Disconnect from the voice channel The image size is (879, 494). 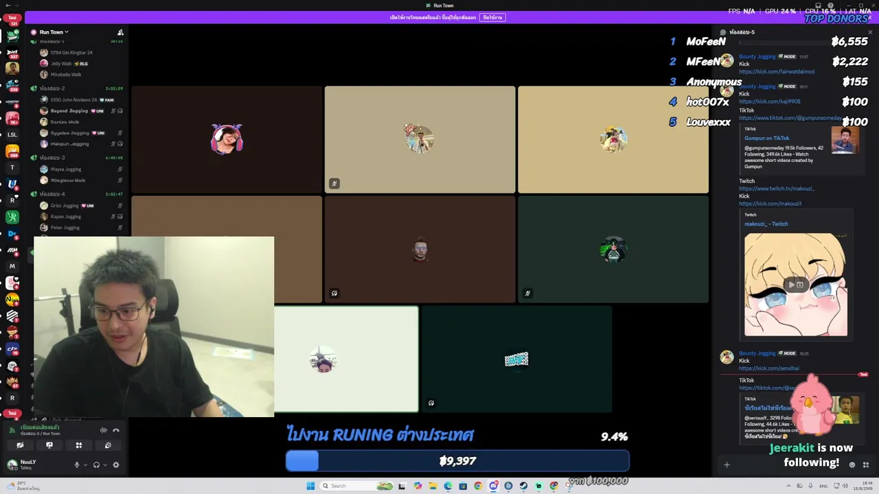click(x=116, y=430)
